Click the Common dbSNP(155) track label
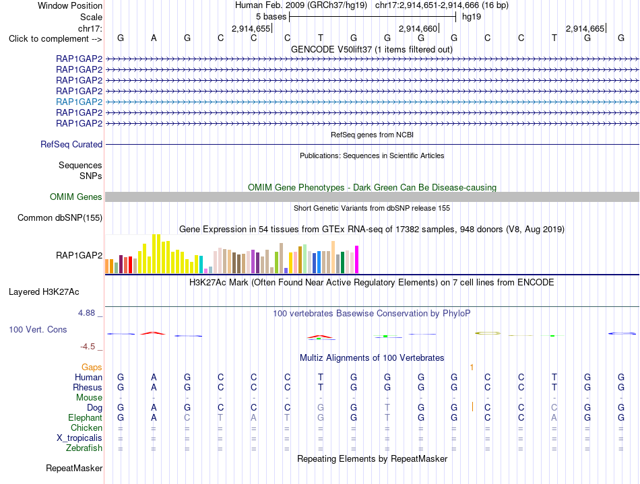Image resolution: width=640 pixels, height=484 pixels. [59, 217]
